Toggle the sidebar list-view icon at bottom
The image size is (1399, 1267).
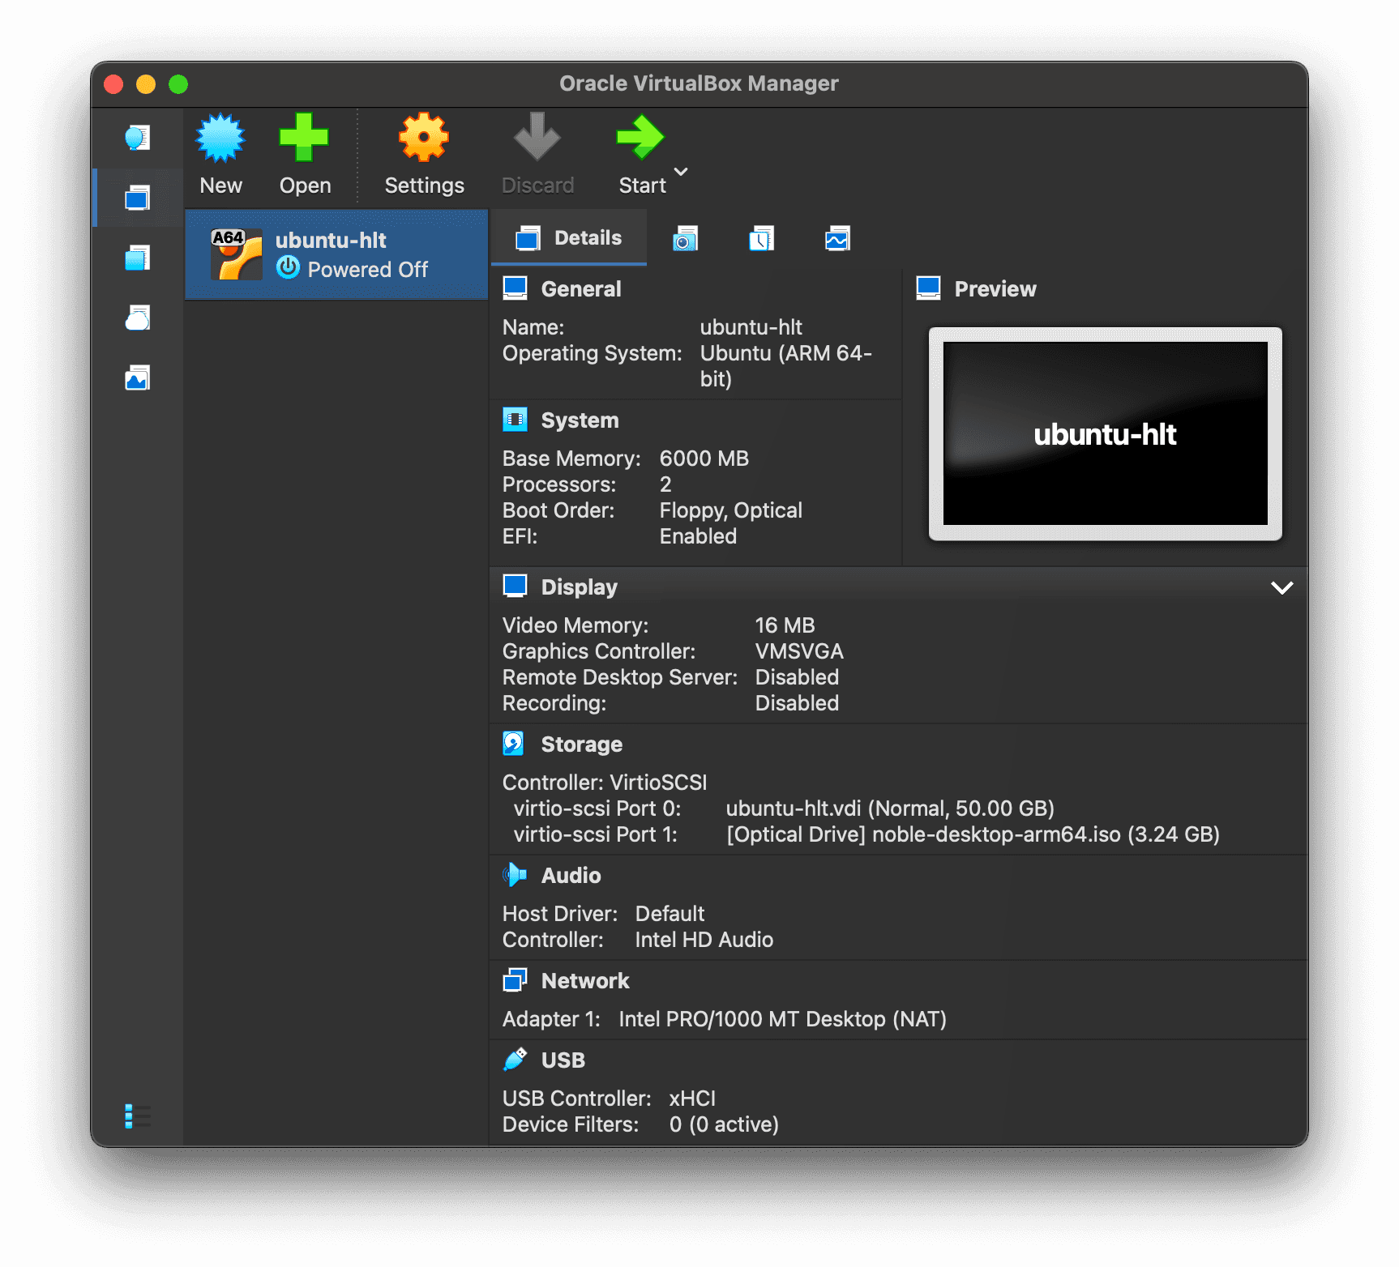click(138, 1116)
